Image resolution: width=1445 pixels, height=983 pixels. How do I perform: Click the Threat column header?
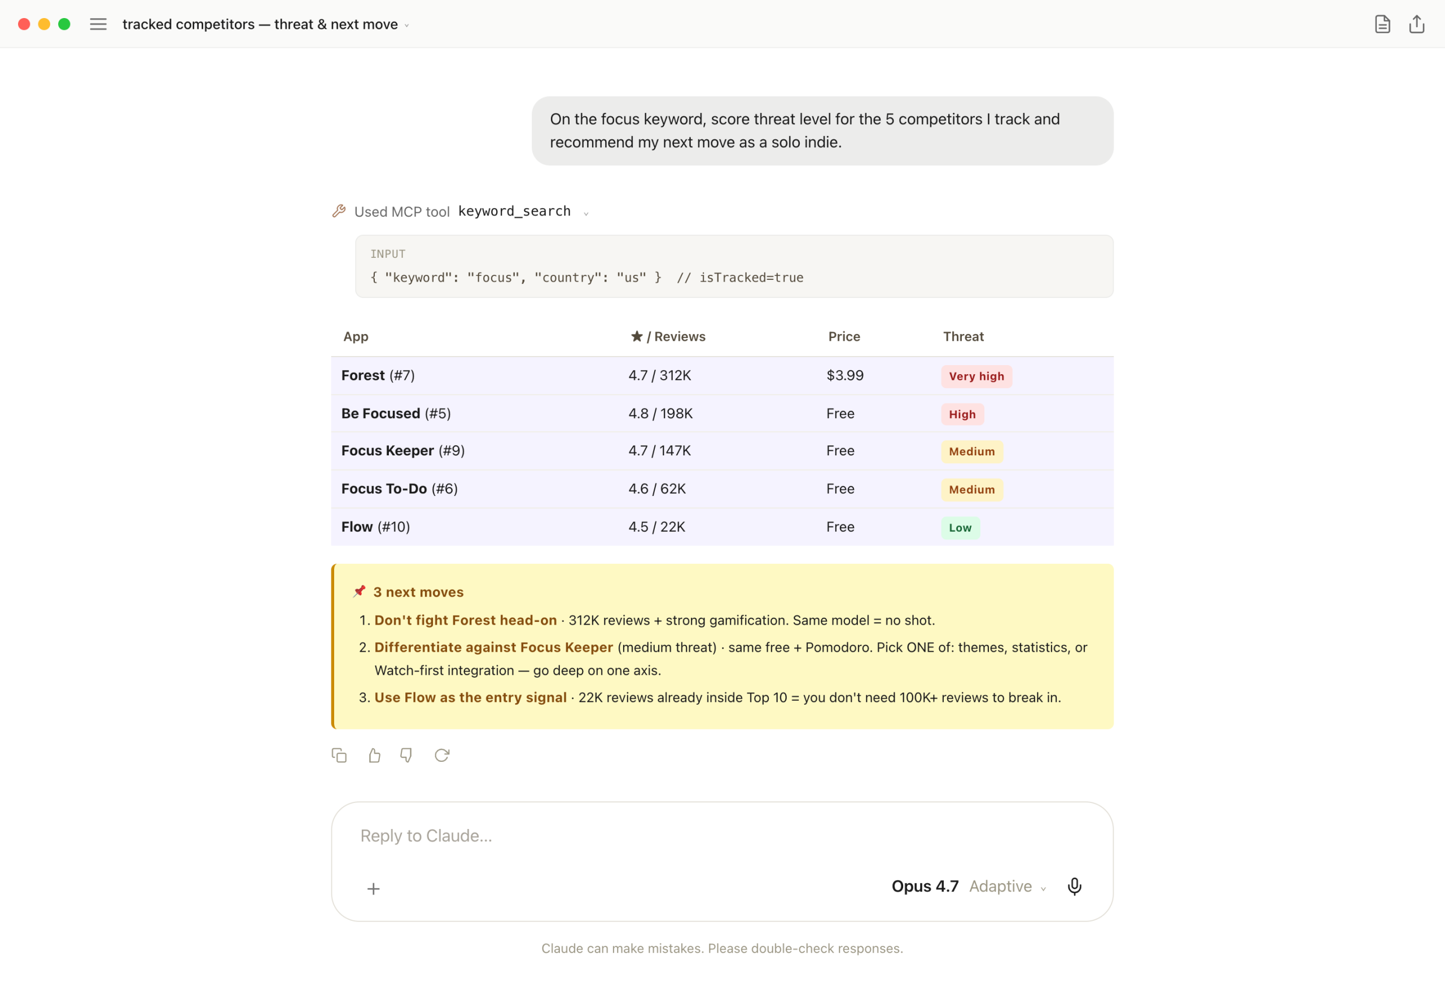[963, 336]
